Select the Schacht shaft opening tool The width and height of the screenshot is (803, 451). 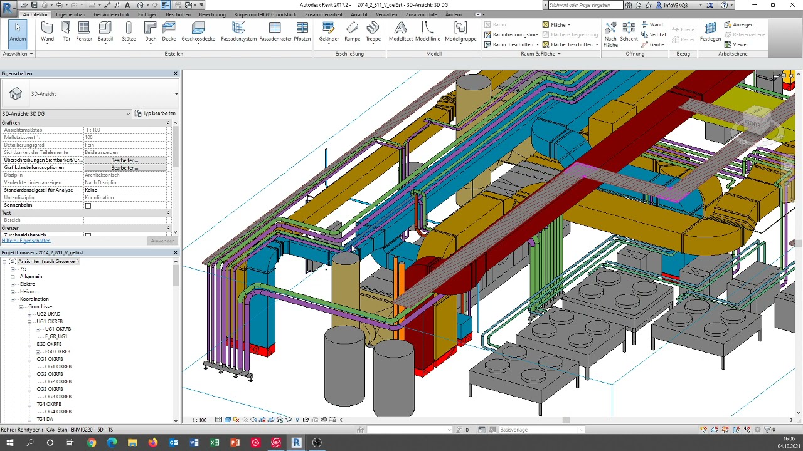point(629,33)
